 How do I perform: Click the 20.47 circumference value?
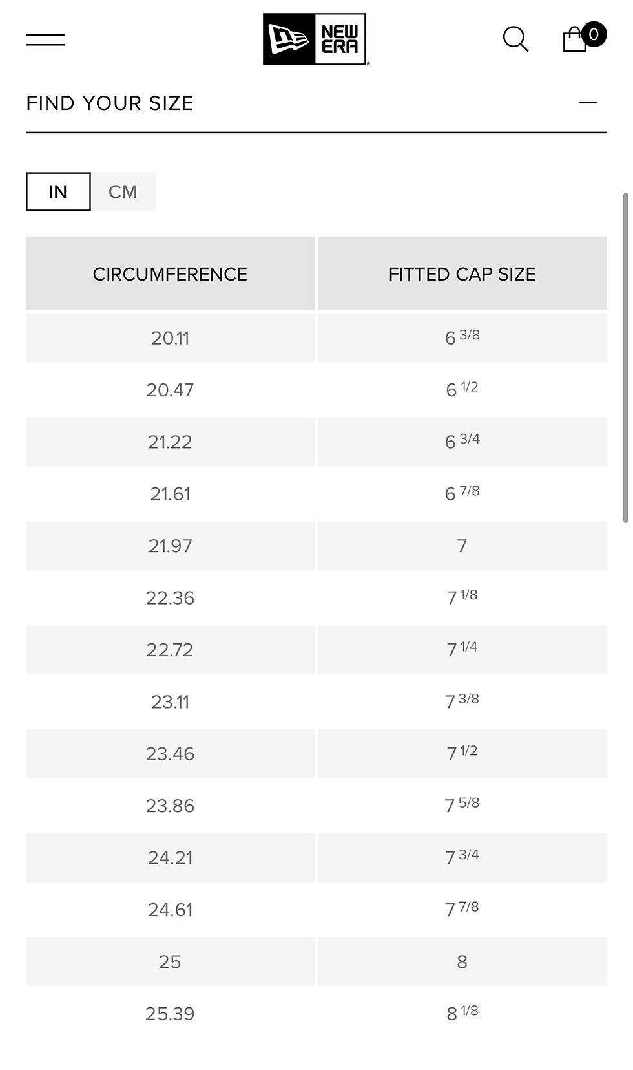[170, 390]
